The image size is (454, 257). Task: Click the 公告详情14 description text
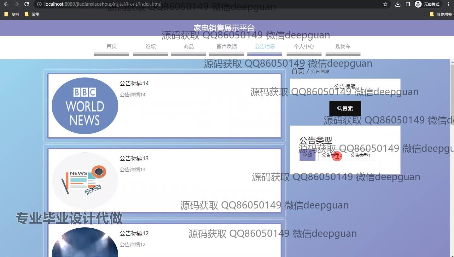(x=132, y=95)
